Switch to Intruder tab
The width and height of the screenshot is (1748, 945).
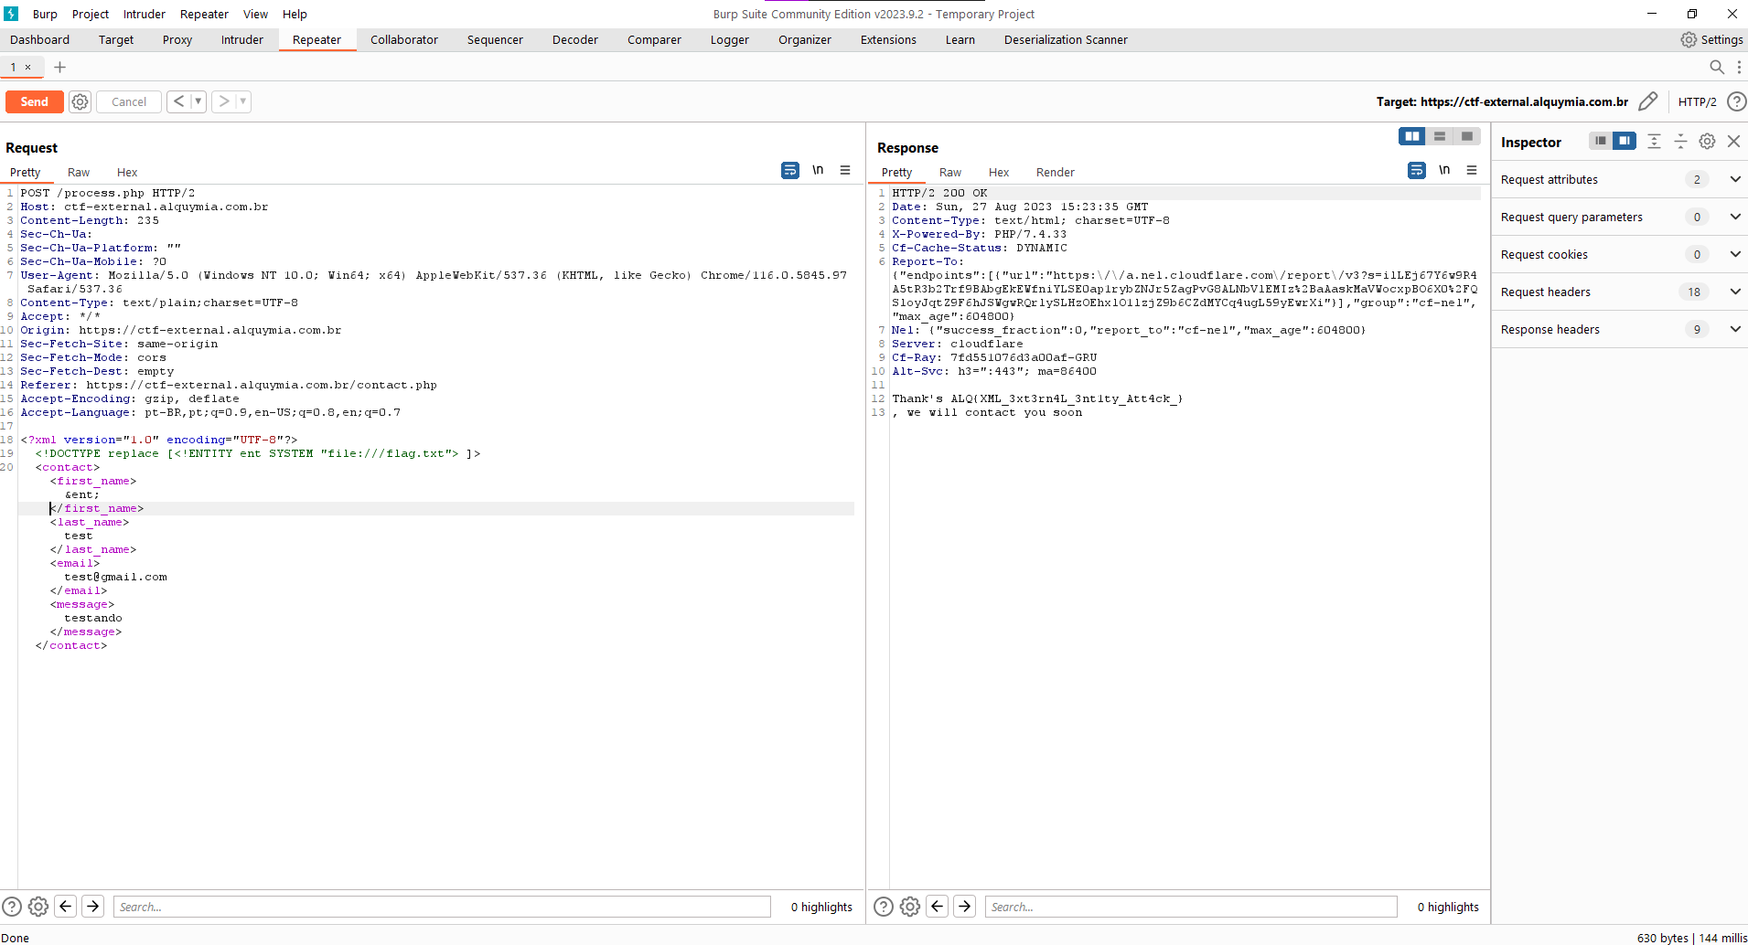(x=241, y=39)
